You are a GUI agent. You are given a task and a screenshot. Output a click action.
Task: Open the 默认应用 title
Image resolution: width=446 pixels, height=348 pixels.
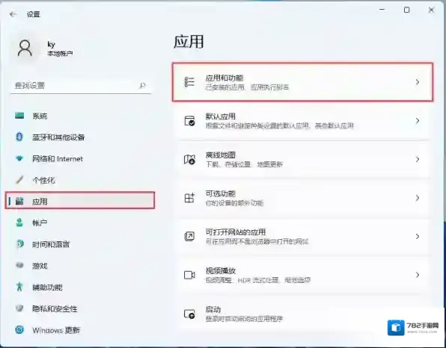221,116
